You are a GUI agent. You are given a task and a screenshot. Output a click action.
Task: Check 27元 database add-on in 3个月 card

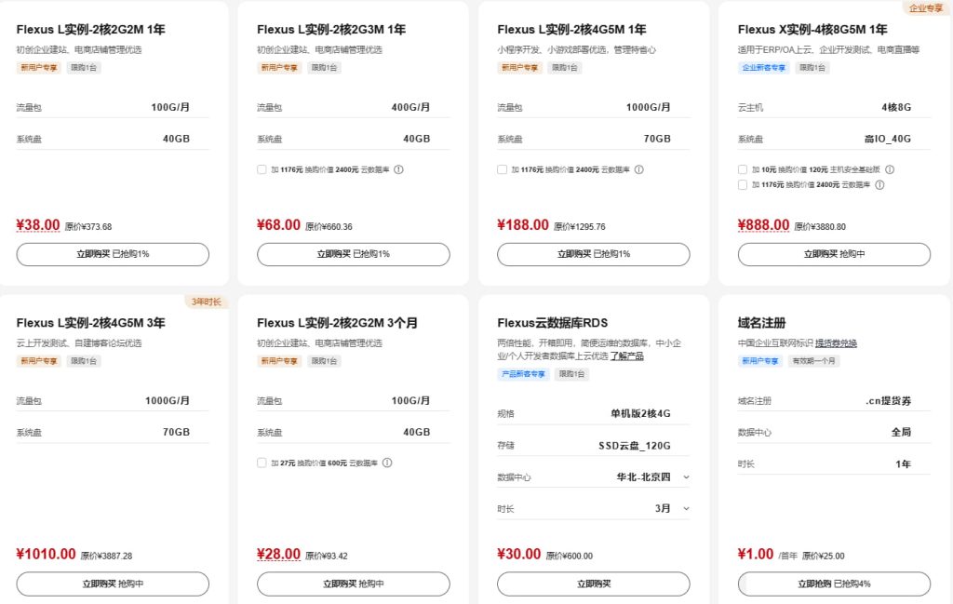click(x=262, y=463)
